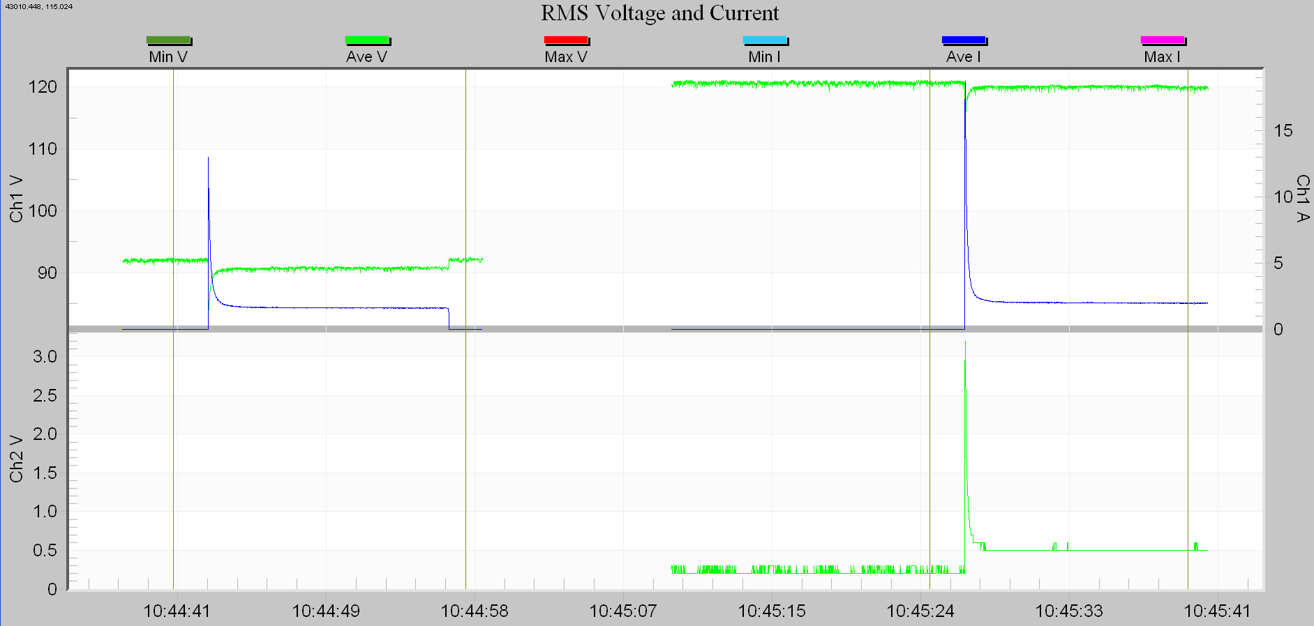Select the Ave V legend label

(x=366, y=57)
